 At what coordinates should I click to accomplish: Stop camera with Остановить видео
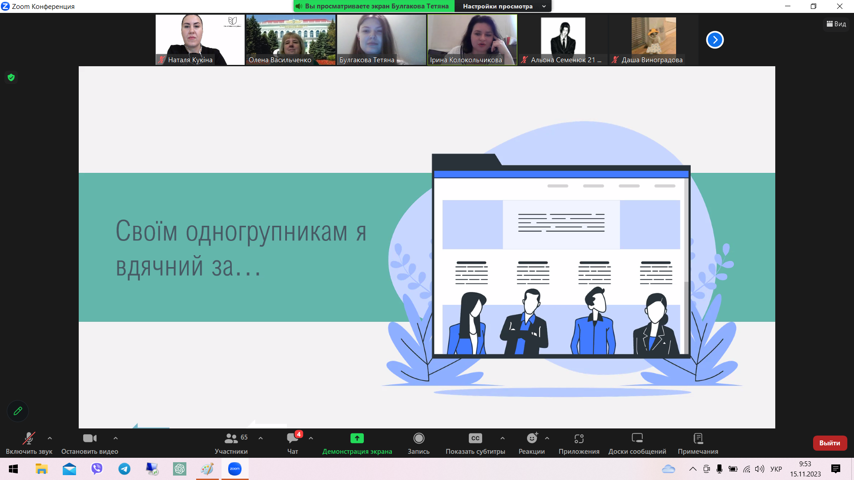tap(89, 439)
